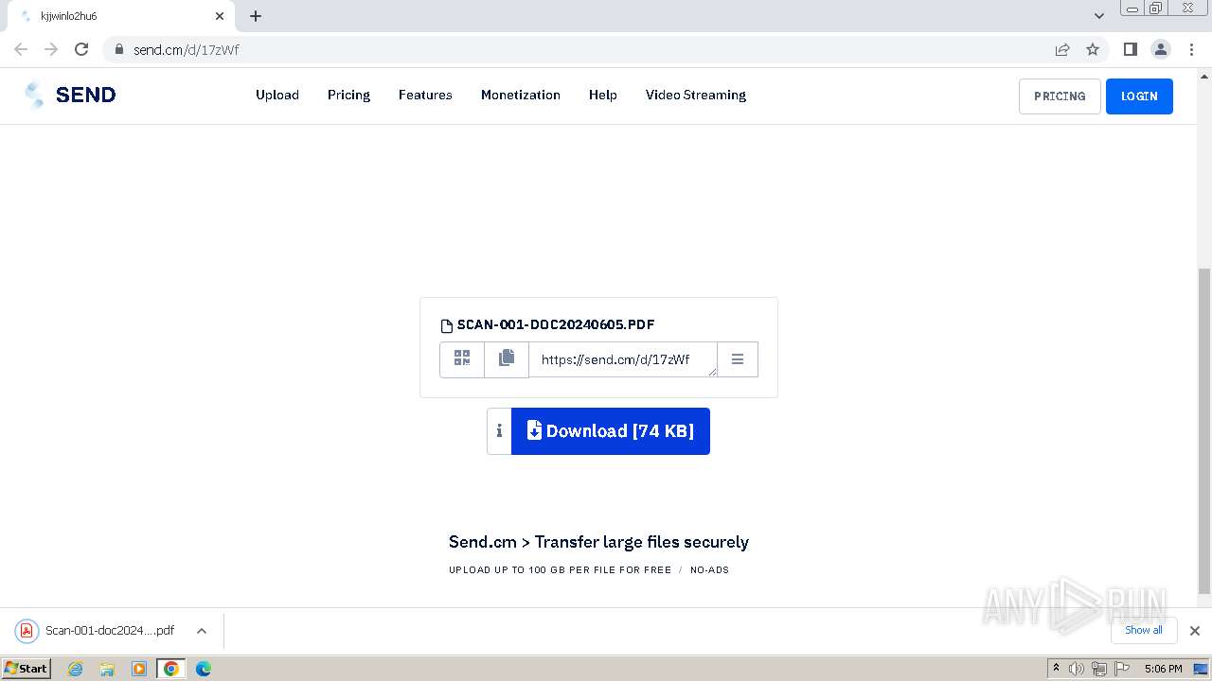Show hidden system tray icons
Screen dimensions: 1212x681
[1056, 669]
